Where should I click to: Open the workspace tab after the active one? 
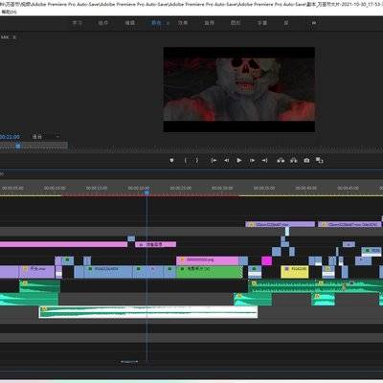[x=183, y=23]
